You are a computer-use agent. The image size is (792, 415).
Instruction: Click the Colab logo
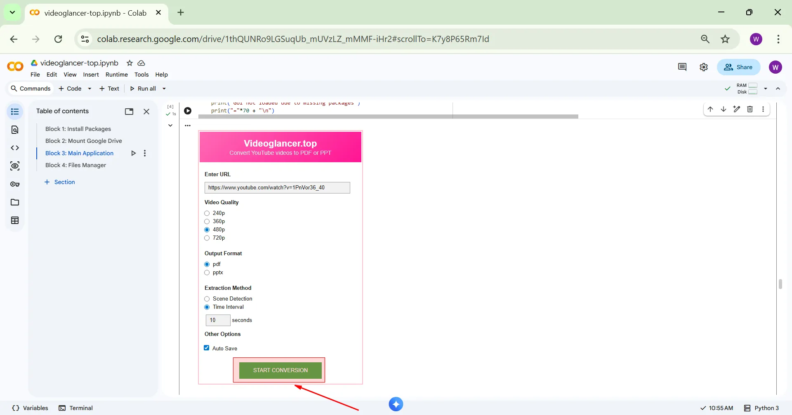(15, 67)
